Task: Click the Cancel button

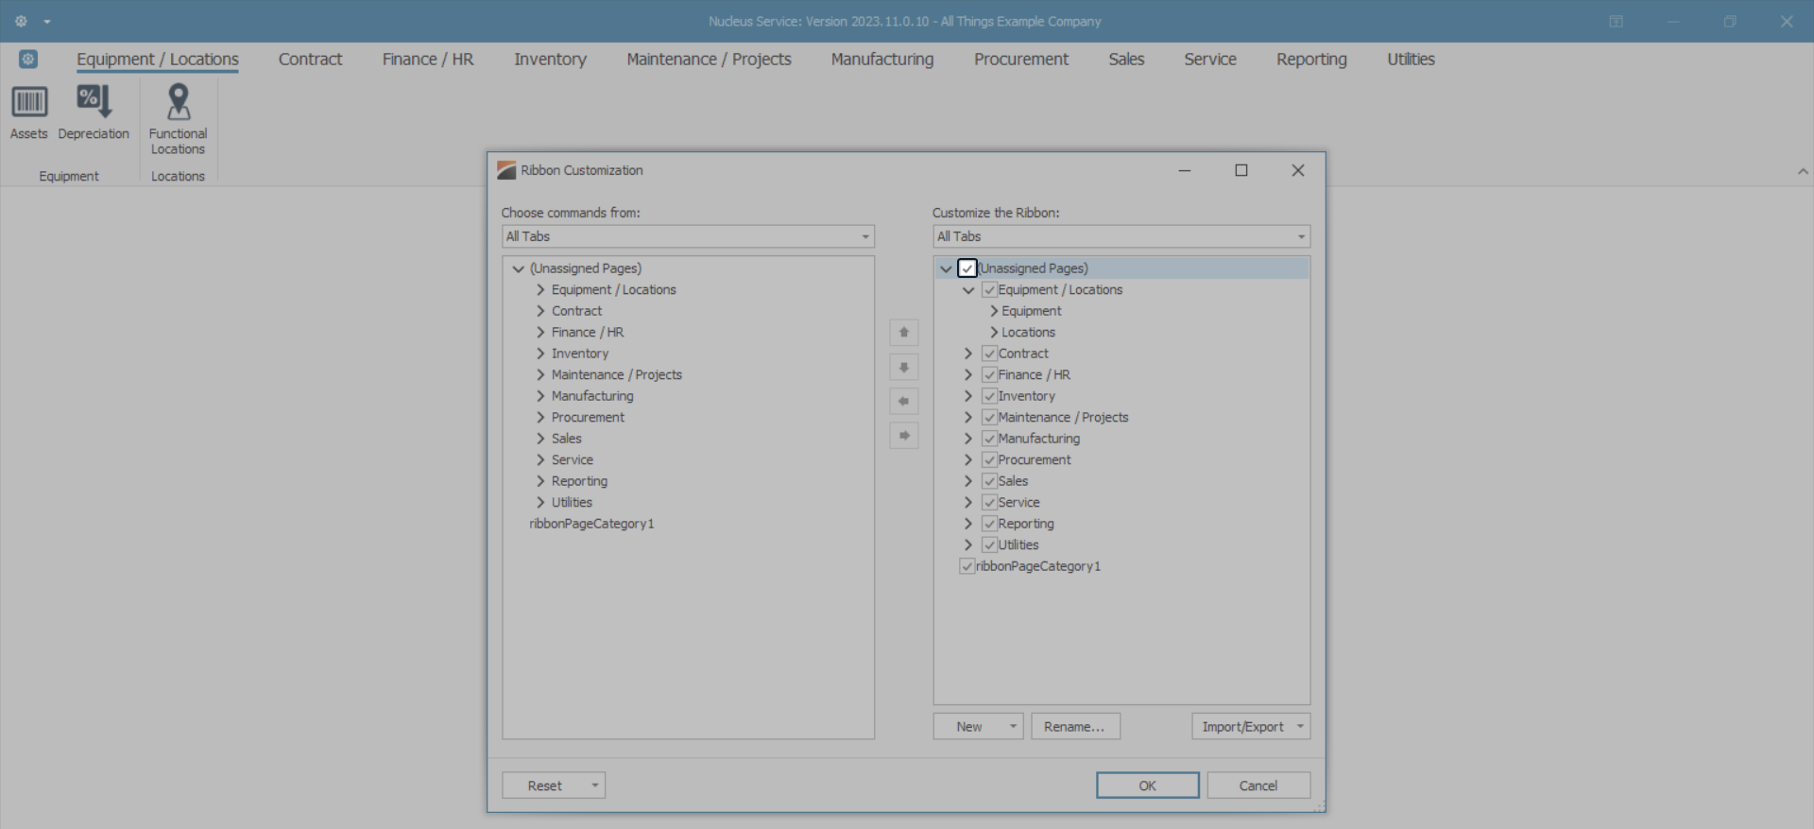Action: pos(1258,786)
